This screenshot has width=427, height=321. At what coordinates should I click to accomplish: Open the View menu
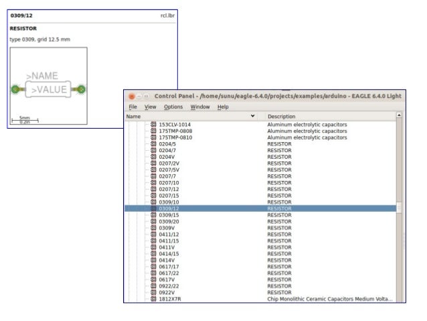click(x=151, y=107)
